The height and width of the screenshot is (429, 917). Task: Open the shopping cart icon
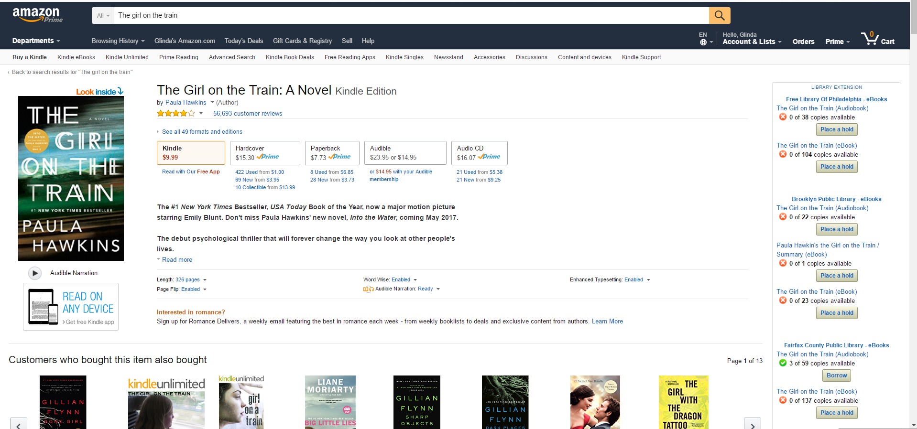(878, 39)
